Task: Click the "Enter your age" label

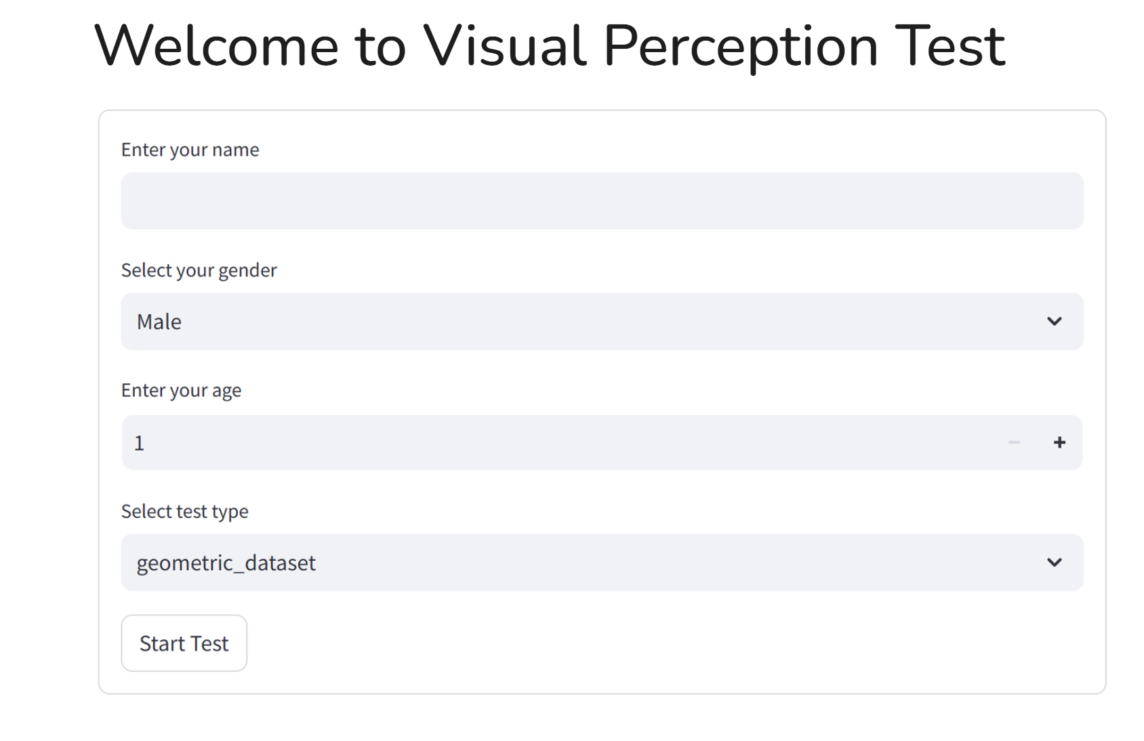Action: pyautogui.click(x=181, y=391)
